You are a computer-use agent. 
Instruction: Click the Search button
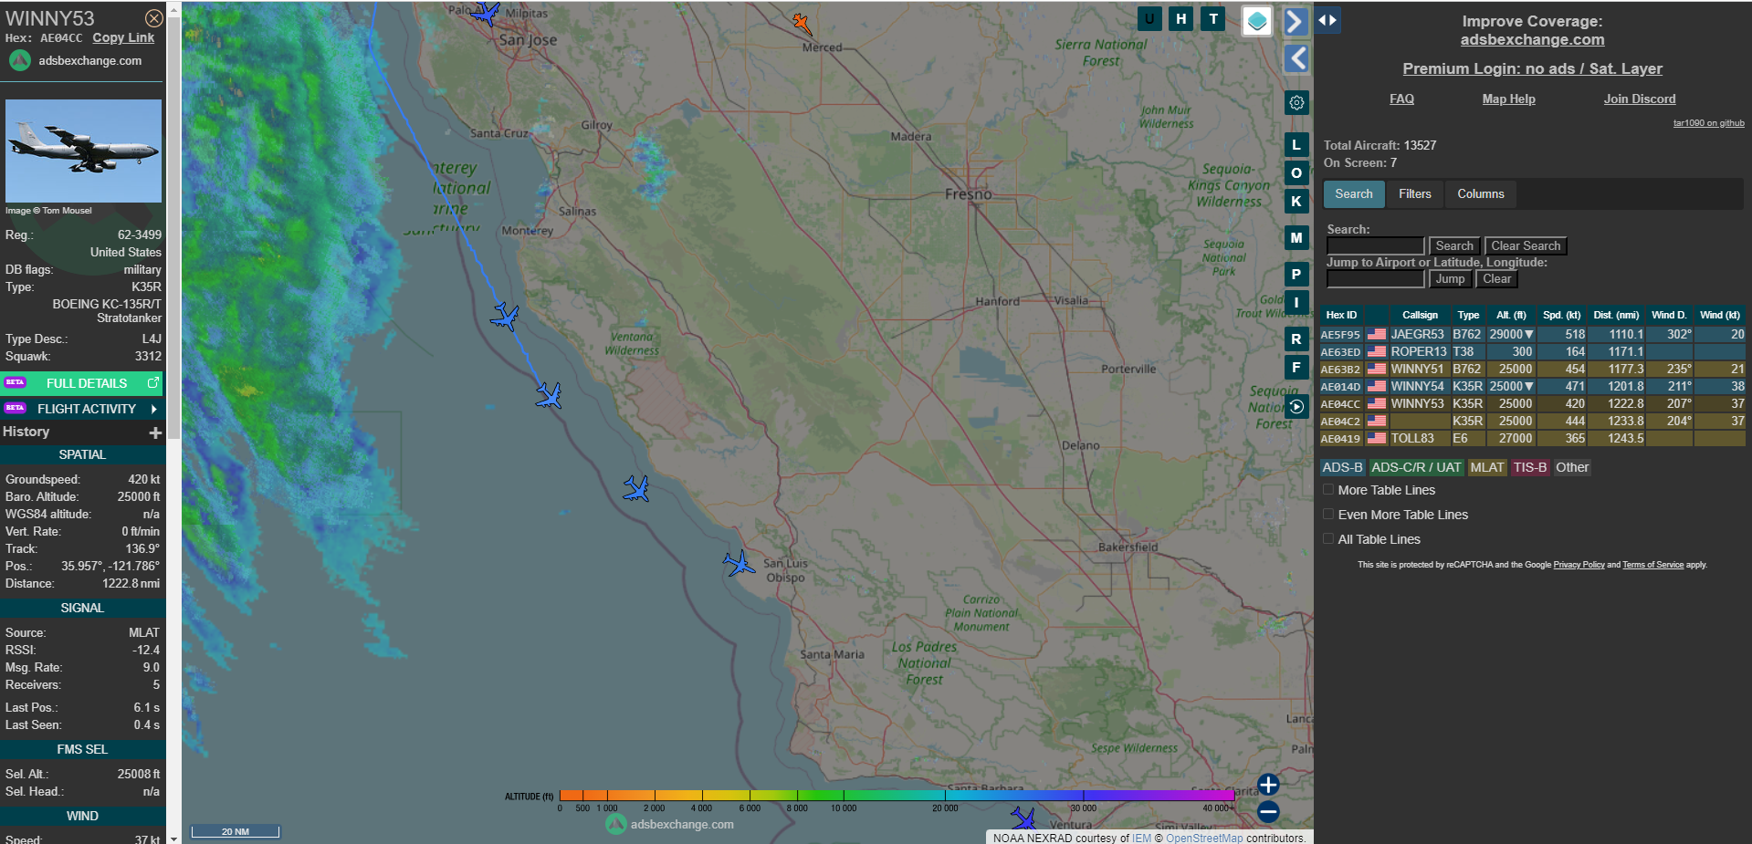point(1453,246)
